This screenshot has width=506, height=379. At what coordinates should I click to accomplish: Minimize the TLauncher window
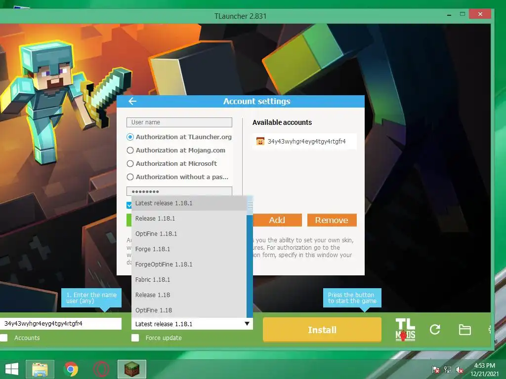tap(449, 15)
